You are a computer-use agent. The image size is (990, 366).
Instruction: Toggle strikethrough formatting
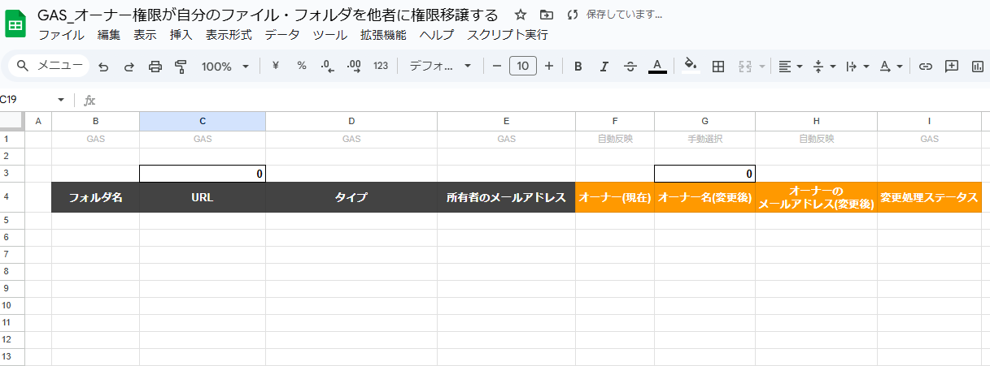(x=630, y=67)
